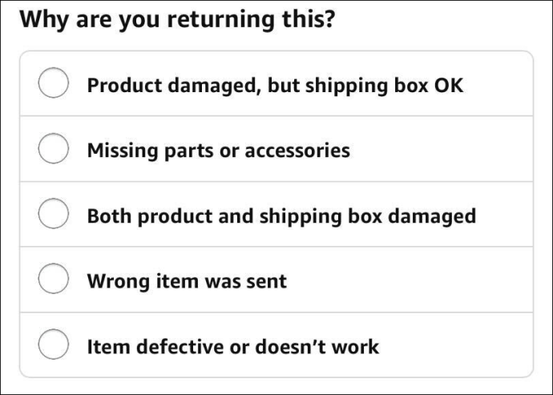Choose the middle return reason option
Viewport: 553px width, 395px height.
click(276, 214)
